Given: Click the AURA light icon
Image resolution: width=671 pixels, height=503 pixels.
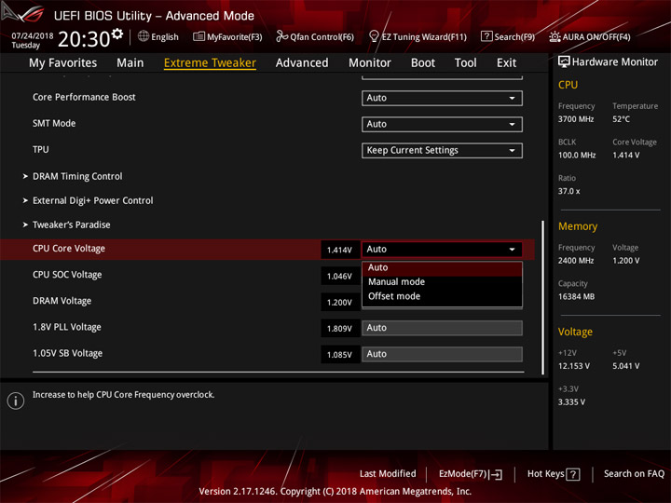Looking at the screenshot, I should (555, 36).
